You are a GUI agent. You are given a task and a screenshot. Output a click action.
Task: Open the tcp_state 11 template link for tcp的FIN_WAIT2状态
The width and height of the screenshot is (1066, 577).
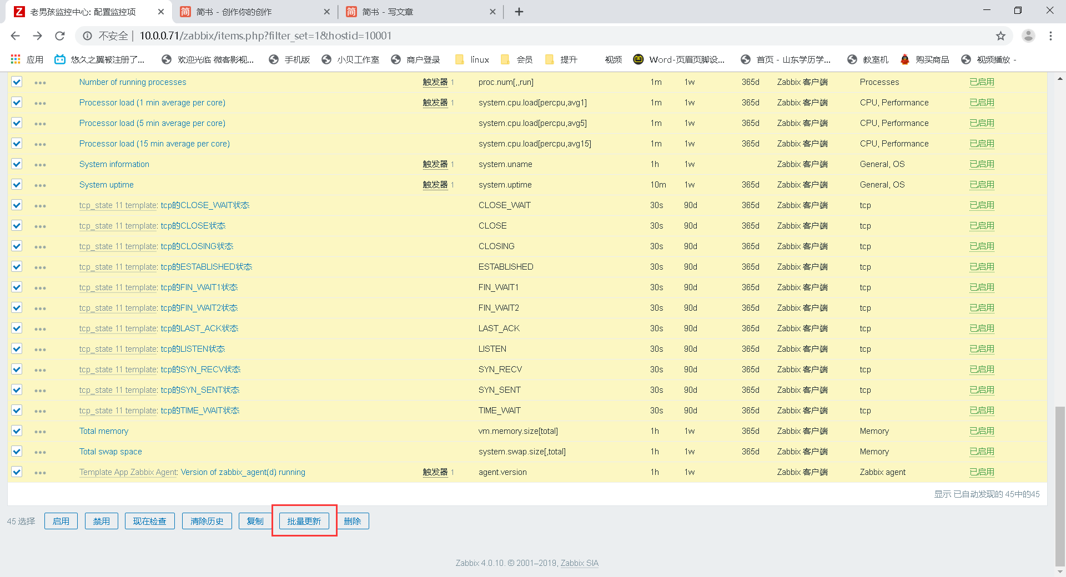(x=118, y=308)
